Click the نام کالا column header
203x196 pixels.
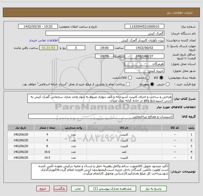click(x=124, y=128)
